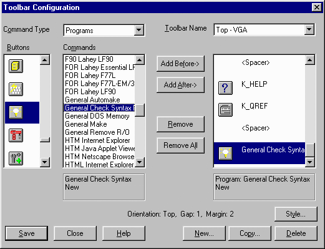Click Add After button
The width and height of the screenshot is (325, 249).
coord(180,85)
